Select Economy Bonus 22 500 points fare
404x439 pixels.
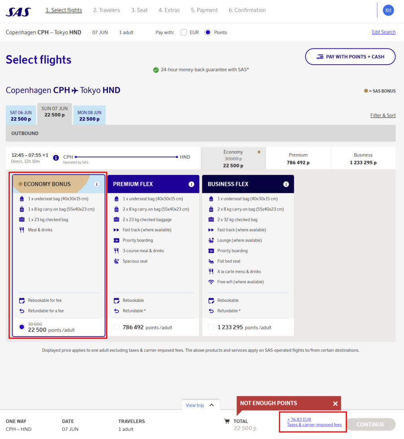pos(22,327)
